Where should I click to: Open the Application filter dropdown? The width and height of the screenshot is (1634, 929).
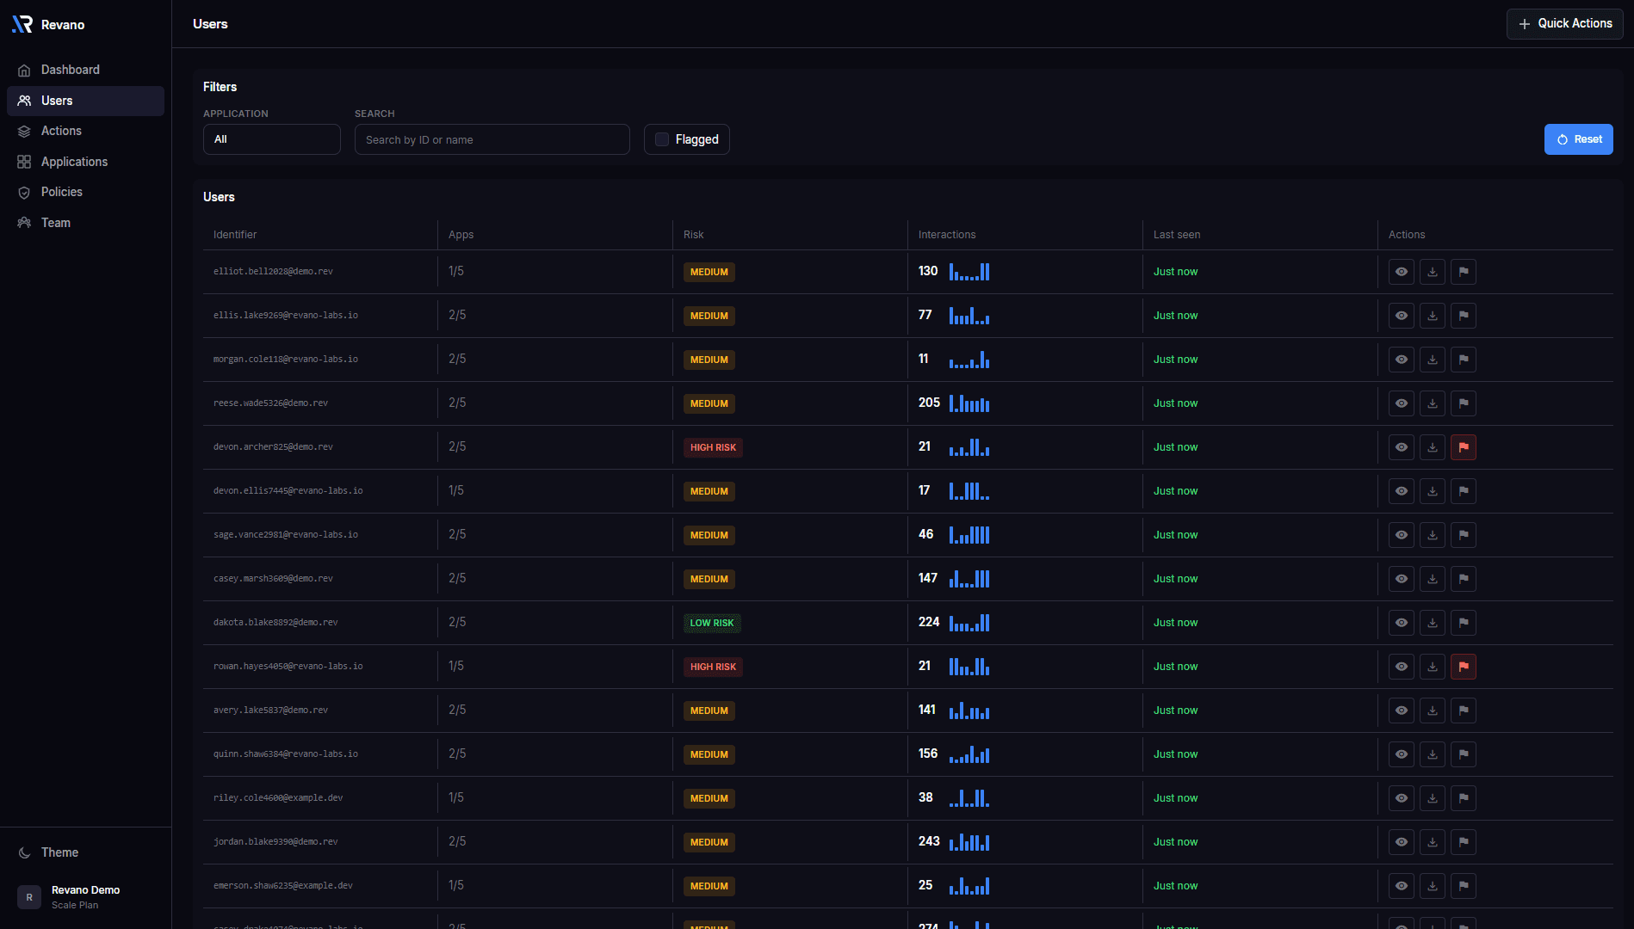[271, 138]
